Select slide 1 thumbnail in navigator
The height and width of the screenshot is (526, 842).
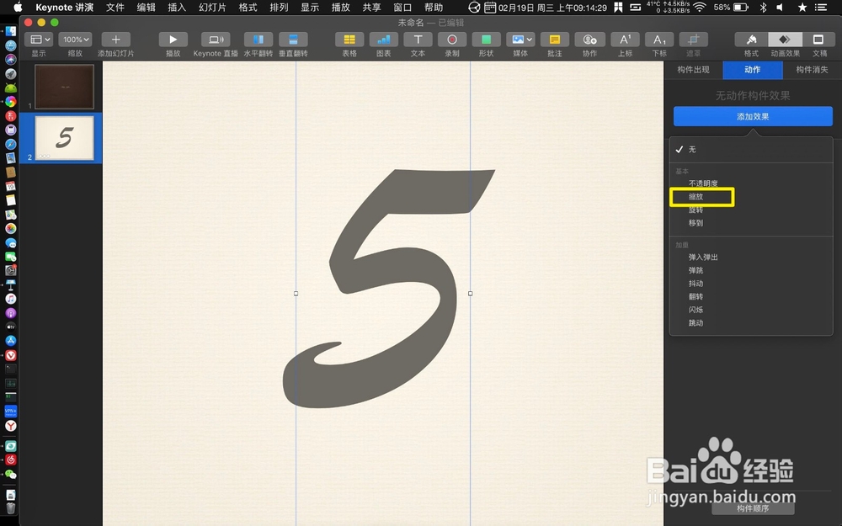tap(65, 87)
